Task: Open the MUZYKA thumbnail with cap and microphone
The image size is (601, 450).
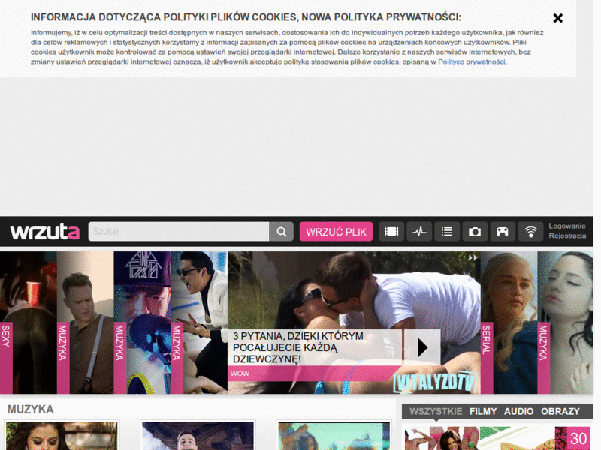Action: tap(142, 322)
